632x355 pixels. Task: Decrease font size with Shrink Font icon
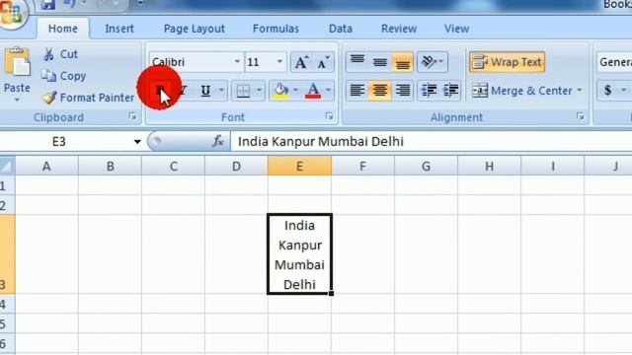point(323,62)
